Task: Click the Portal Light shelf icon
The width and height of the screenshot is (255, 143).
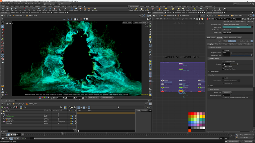Action: 194,9
